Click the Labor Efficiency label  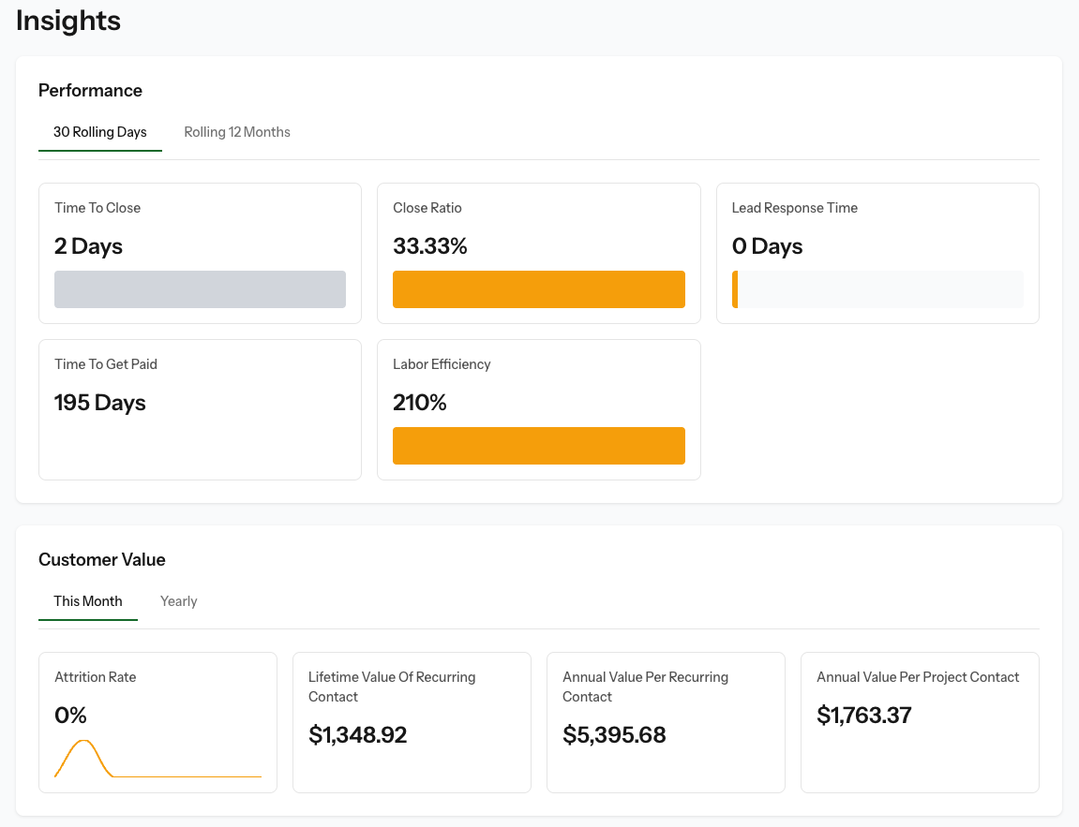point(442,364)
